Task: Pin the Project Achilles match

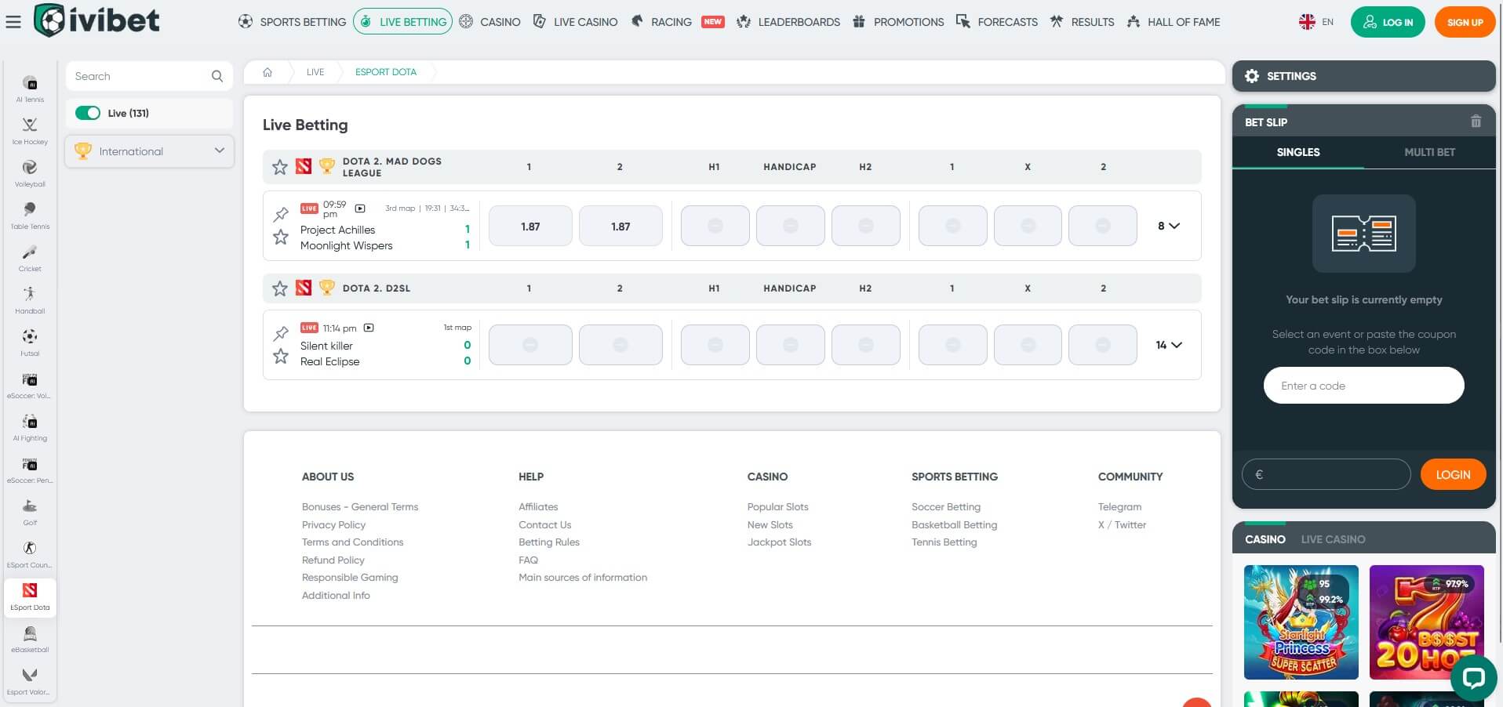Action: click(281, 214)
